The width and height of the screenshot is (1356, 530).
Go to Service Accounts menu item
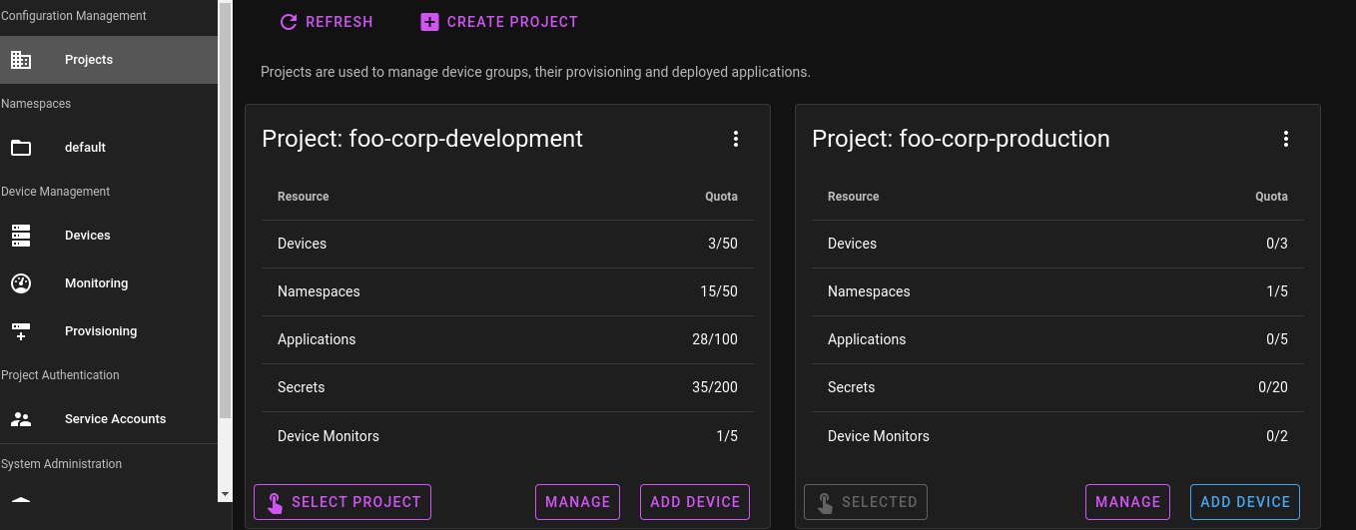pyautogui.click(x=115, y=419)
